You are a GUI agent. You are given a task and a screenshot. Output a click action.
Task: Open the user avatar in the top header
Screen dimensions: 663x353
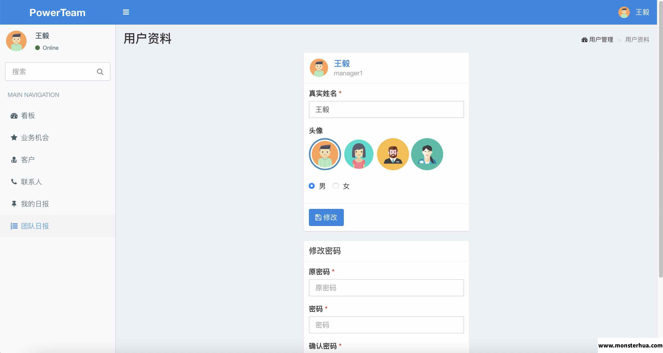click(624, 12)
